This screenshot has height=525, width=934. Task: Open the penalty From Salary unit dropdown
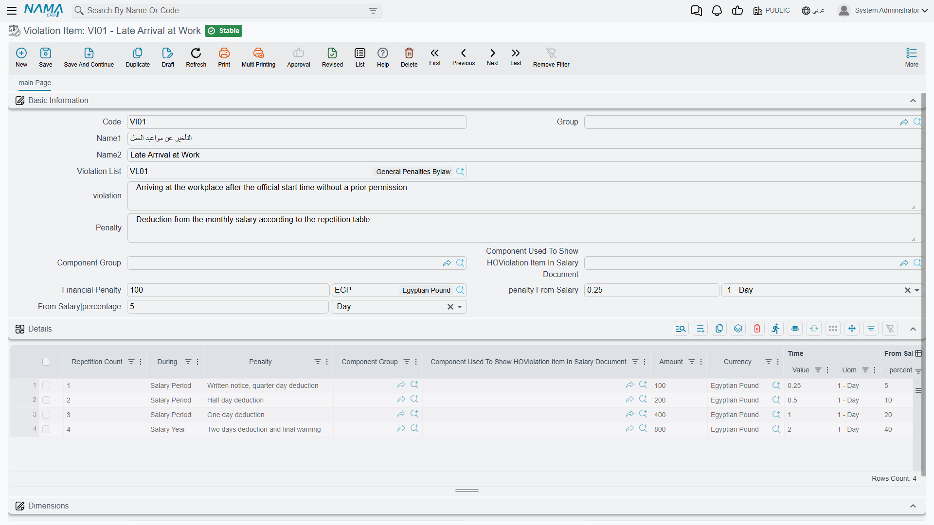tap(917, 290)
